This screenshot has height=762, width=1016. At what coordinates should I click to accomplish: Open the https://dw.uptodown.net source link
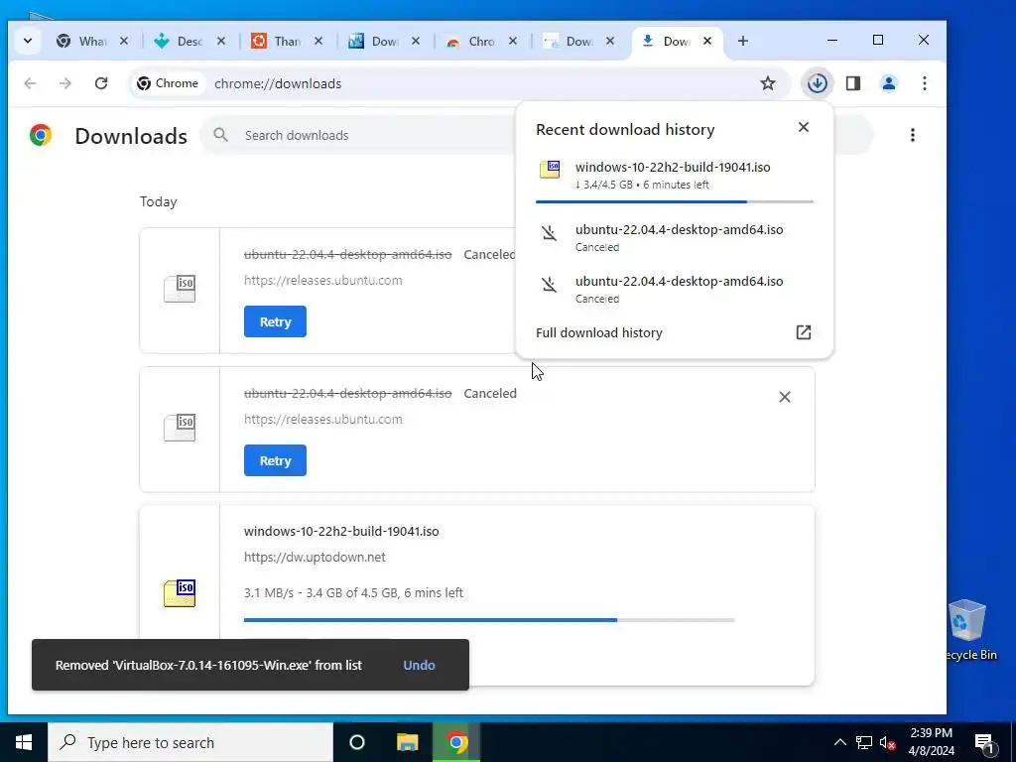point(315,557)
